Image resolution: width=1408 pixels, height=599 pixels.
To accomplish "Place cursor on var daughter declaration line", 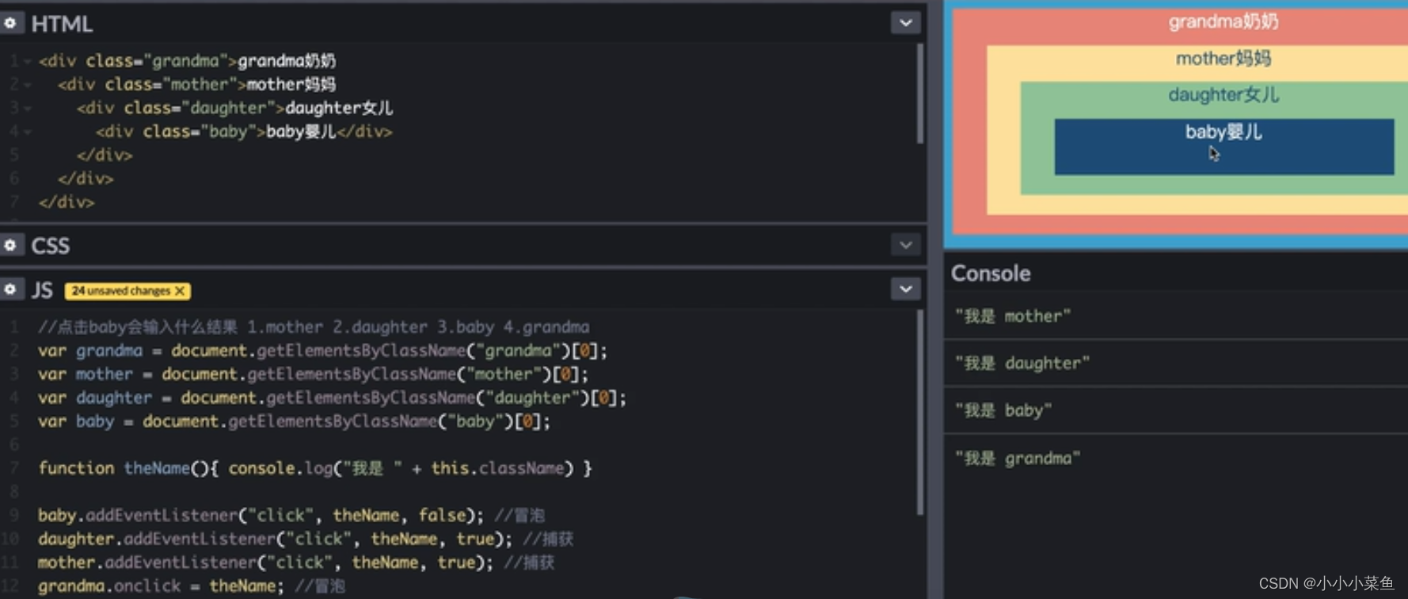I will (333, 398).
